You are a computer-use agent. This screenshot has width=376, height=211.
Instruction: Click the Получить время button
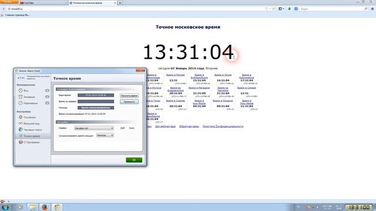[129, 96]
